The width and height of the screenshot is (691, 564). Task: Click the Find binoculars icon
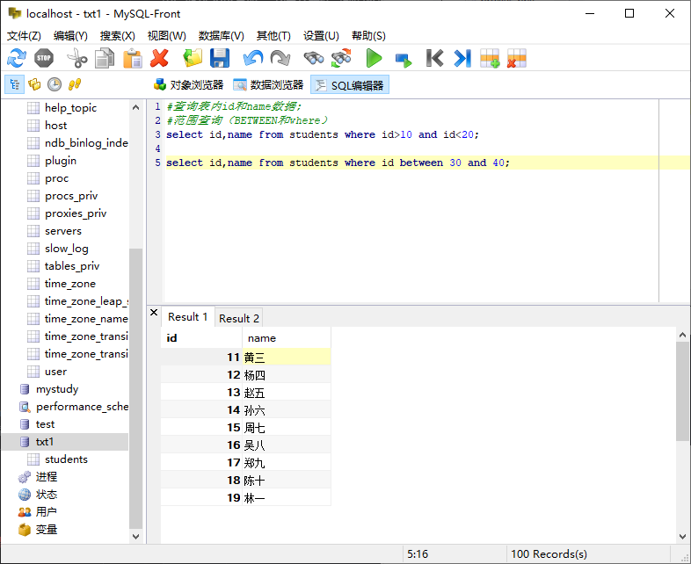click(x=314, y=58)
